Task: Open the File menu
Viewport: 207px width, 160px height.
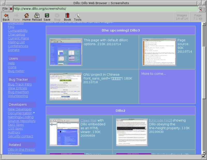Action: pos(4,8)
